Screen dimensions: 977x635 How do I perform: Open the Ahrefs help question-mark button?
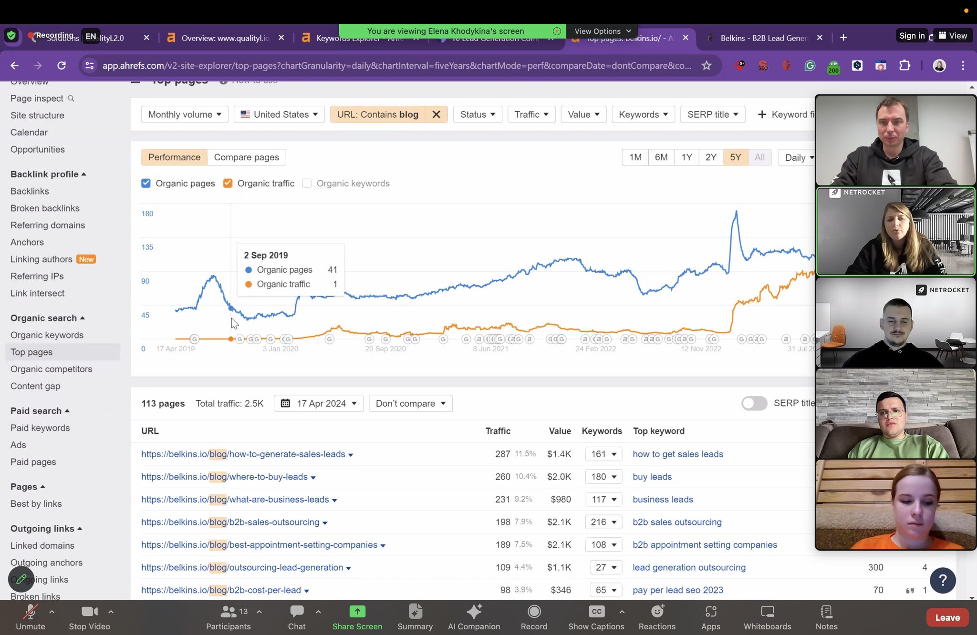[x=943, y=580]
